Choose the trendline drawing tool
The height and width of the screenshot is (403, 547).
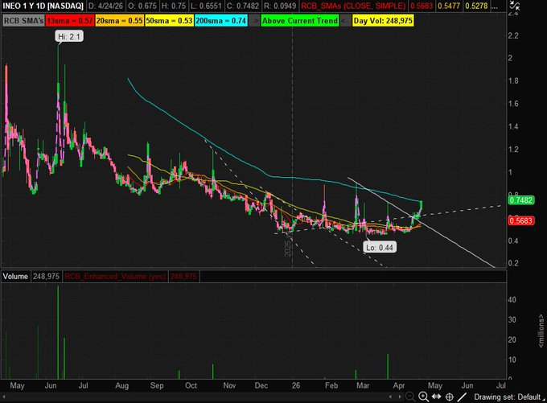[x=462, y=397]
